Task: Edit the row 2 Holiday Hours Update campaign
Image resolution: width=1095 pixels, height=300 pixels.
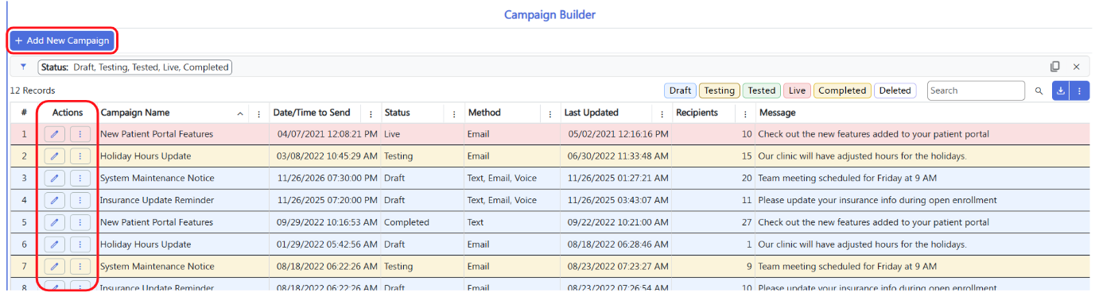Action: click(55, 156)
